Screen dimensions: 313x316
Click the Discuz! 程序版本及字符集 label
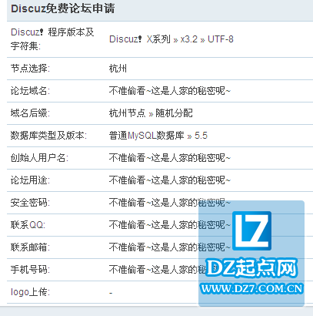click(x=52, y=39)
